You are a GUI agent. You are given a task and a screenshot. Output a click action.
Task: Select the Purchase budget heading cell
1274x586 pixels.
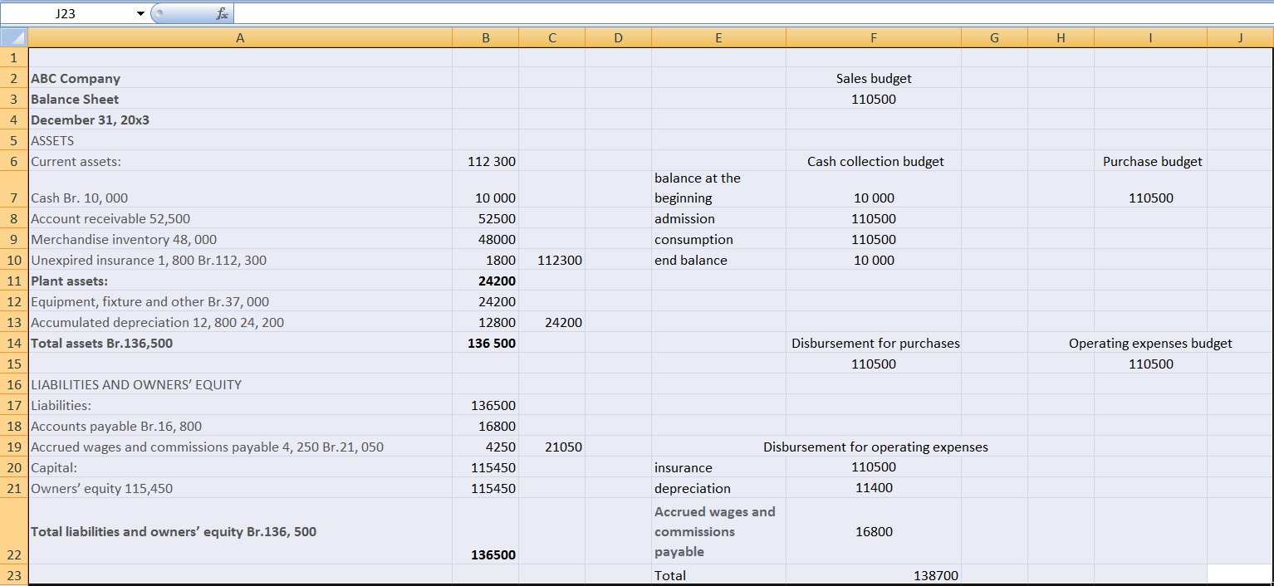coord(1151,161)
